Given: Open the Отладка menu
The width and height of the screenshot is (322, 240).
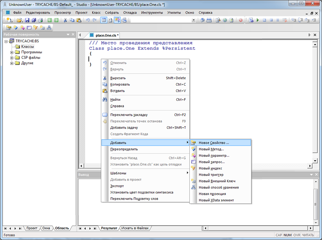Looking at the screenshot, I should [x=130, y=12].
